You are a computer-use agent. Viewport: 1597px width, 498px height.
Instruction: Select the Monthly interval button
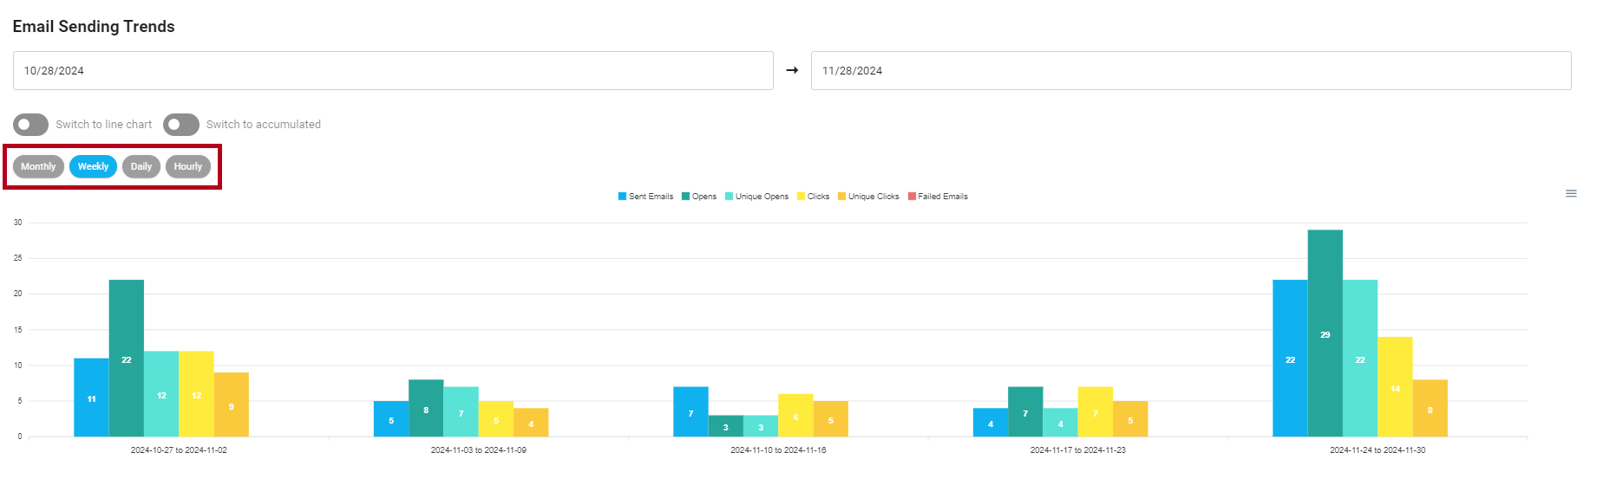38,166
